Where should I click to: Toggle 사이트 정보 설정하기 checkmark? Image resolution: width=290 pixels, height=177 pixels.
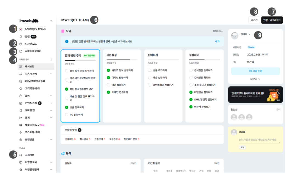click(108, 70)
